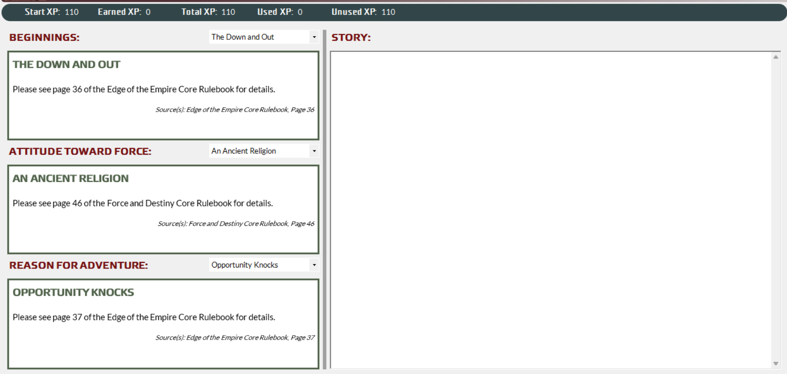Click the Force and Destiny Page 46 citation
The width and height of the screenshot is (787, 374).
click(x=236, y=224)
